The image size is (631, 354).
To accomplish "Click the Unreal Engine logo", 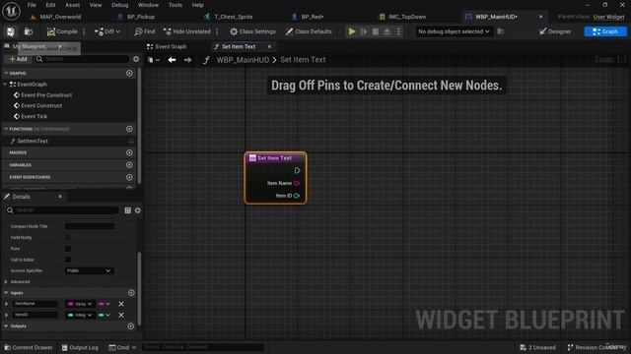I will click(x=11, y=11).
